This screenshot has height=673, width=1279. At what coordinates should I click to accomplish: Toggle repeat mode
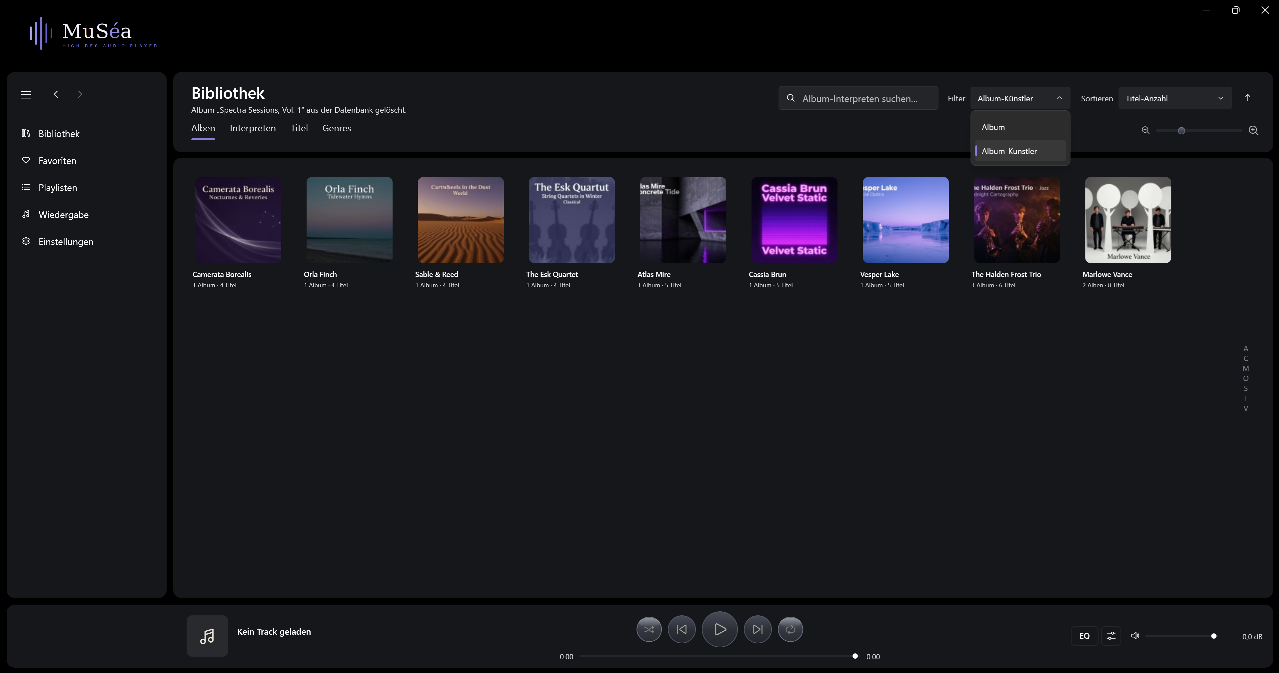(x=790, y=629)
